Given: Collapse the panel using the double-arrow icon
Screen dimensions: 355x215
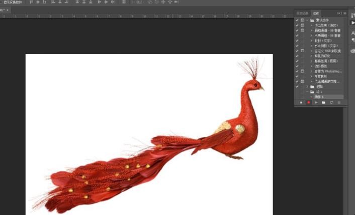Looking at the screenshot, I should 339,14.
